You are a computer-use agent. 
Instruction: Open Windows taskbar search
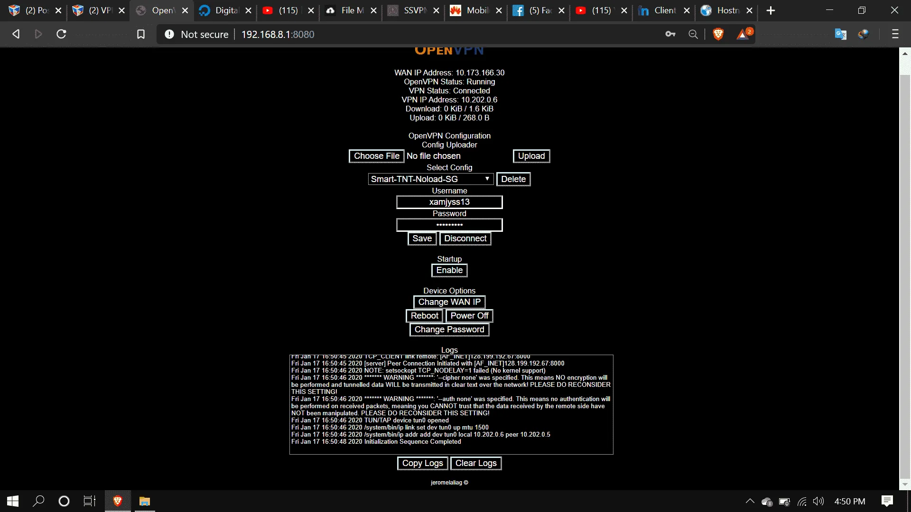click(38, 501)
